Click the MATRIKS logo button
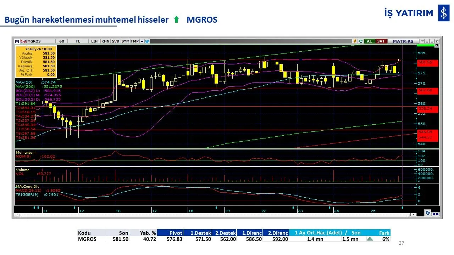The image size is (454, 255). (403, 41)
